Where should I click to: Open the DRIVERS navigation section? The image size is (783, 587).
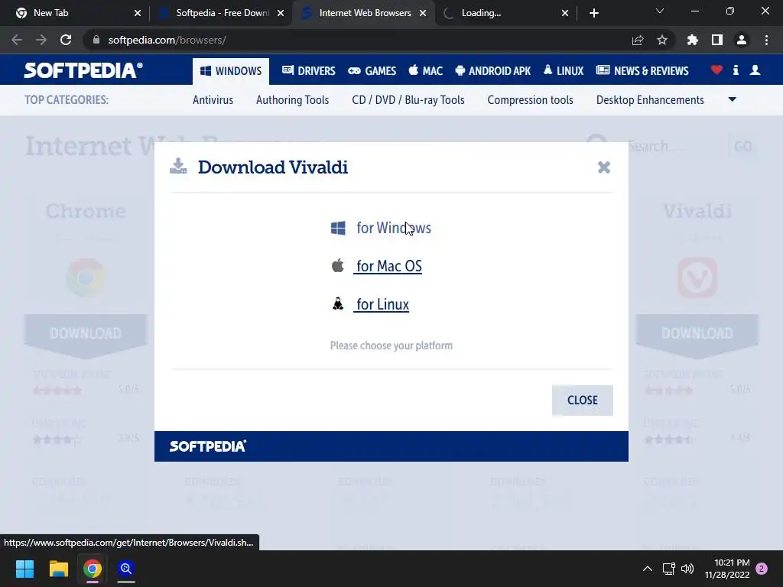click(x=309, y=71)
